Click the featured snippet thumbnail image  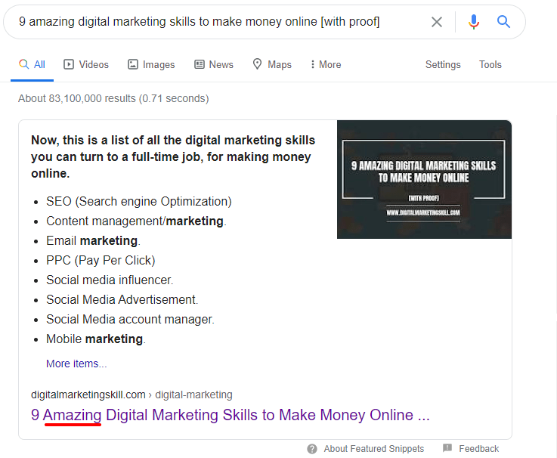pos(424,179)
